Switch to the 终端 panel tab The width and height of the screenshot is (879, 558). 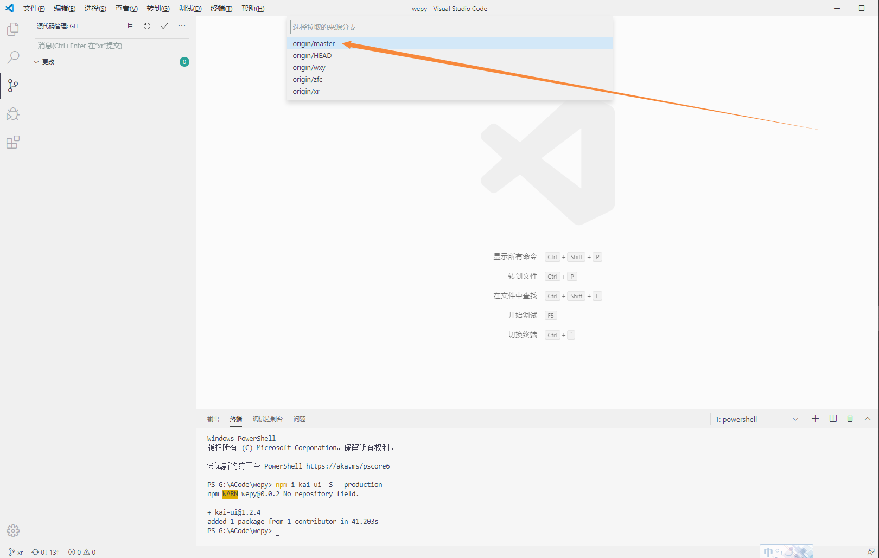[236, 419]
